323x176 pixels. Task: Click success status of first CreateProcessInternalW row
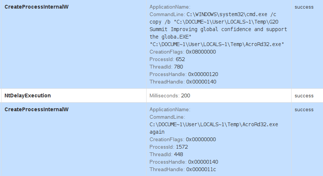pyautogui.click(x=304, y=7)
